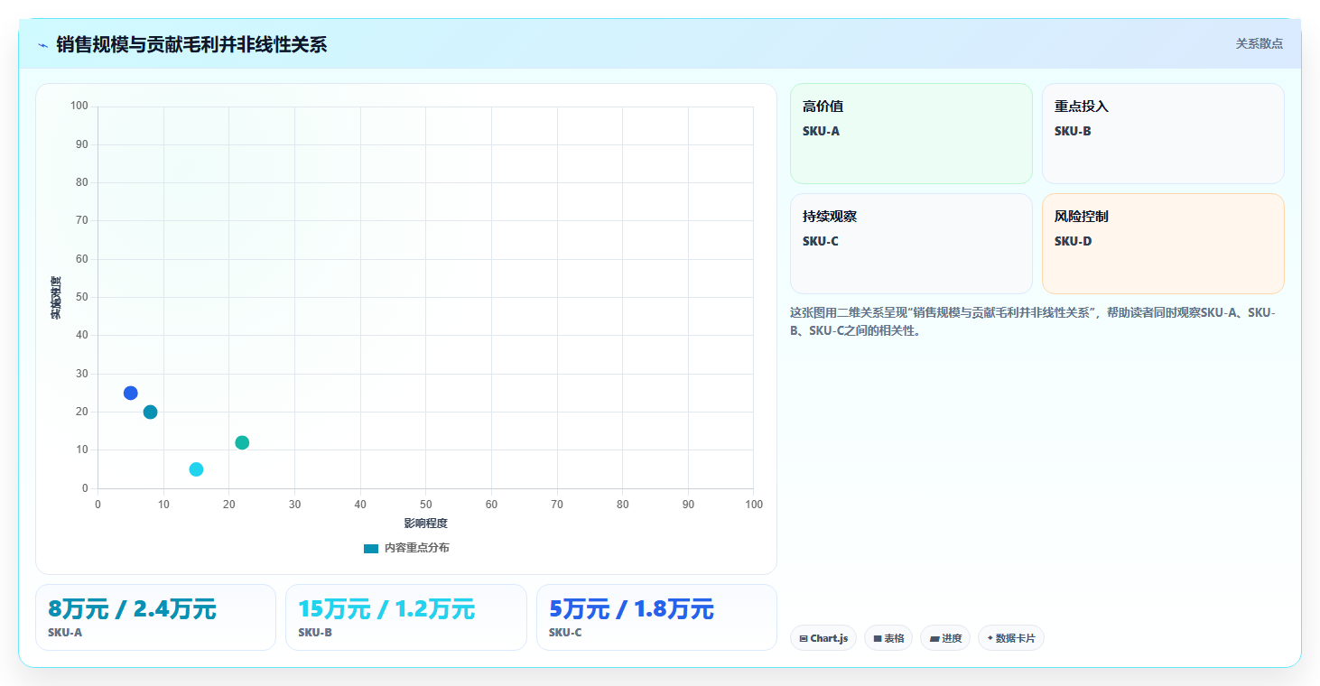Click the chart description paragraph text
The image size is (1320, 686).
(1033, 321)
